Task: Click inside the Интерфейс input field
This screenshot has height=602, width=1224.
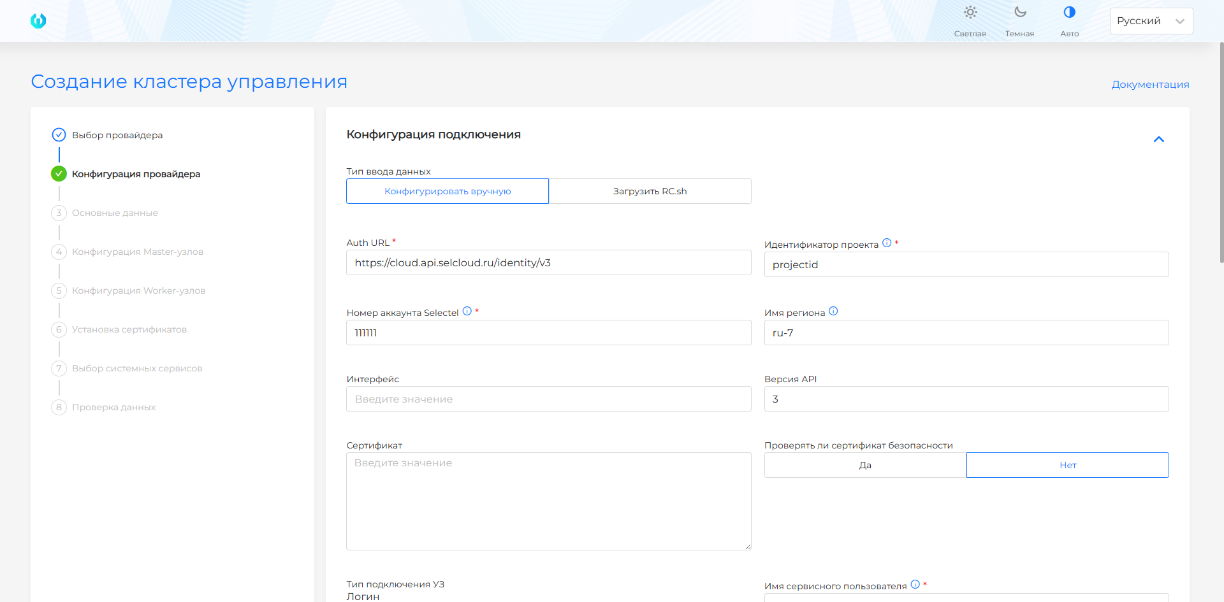Action: (548, 398)
